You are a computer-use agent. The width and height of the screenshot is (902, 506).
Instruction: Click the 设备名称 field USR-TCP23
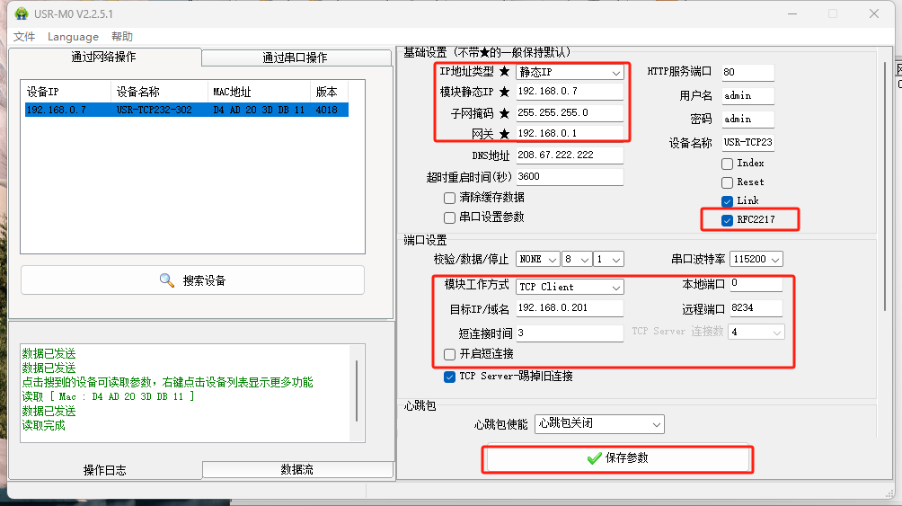(x=747, y=142)
